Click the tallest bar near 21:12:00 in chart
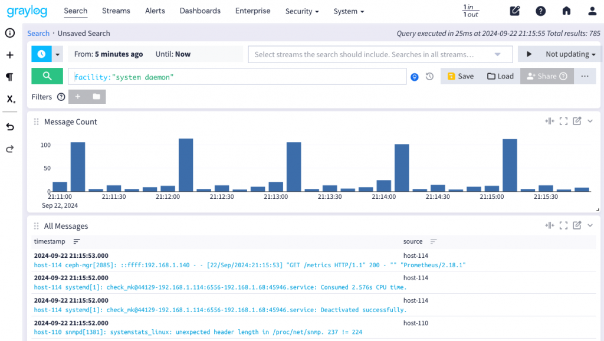This screenshot has width=604, height=341. click(186, 165)
